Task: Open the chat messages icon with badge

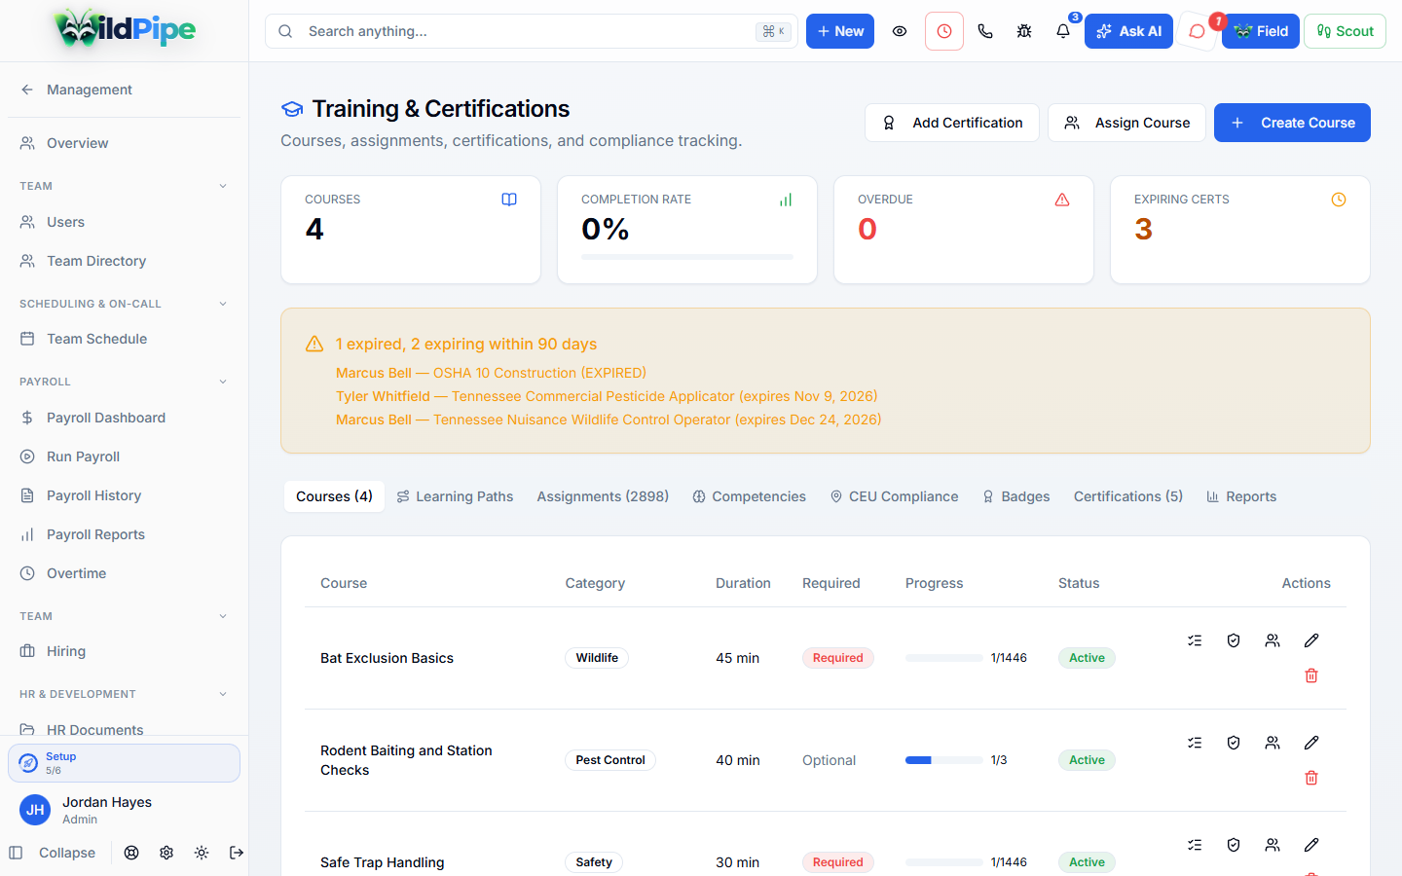Action: (x=1198, y=31)
